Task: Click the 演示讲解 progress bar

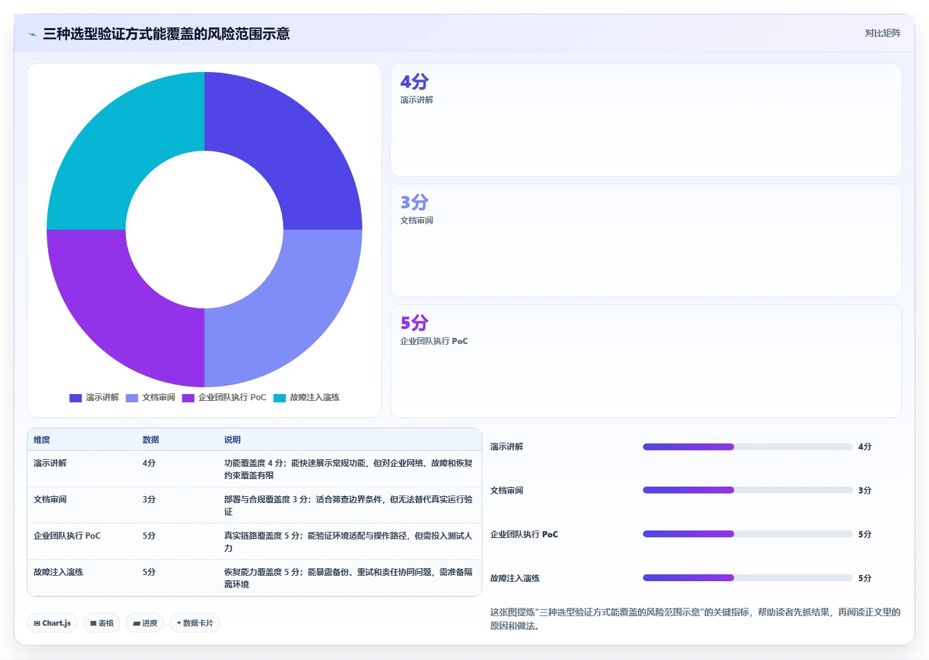Action: pyautogui.click(x=747, y=447)
